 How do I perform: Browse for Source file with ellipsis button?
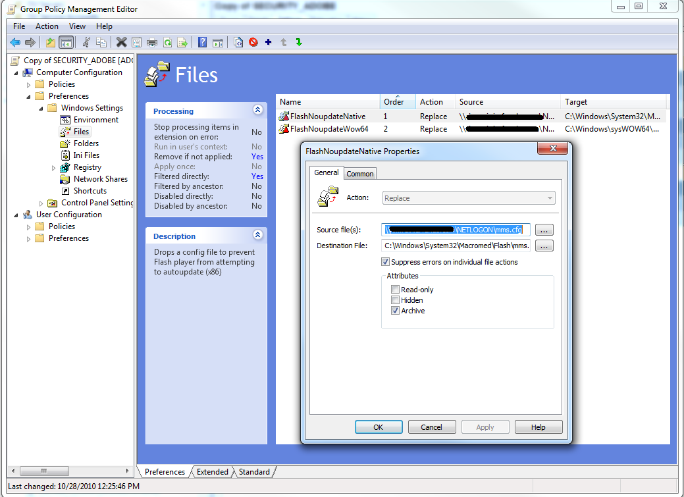(x=544, y=230)
